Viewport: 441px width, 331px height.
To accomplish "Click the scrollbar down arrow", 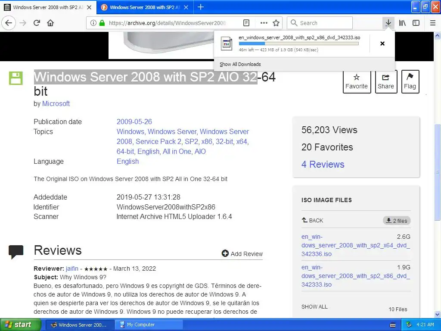I will click(438, 314).
